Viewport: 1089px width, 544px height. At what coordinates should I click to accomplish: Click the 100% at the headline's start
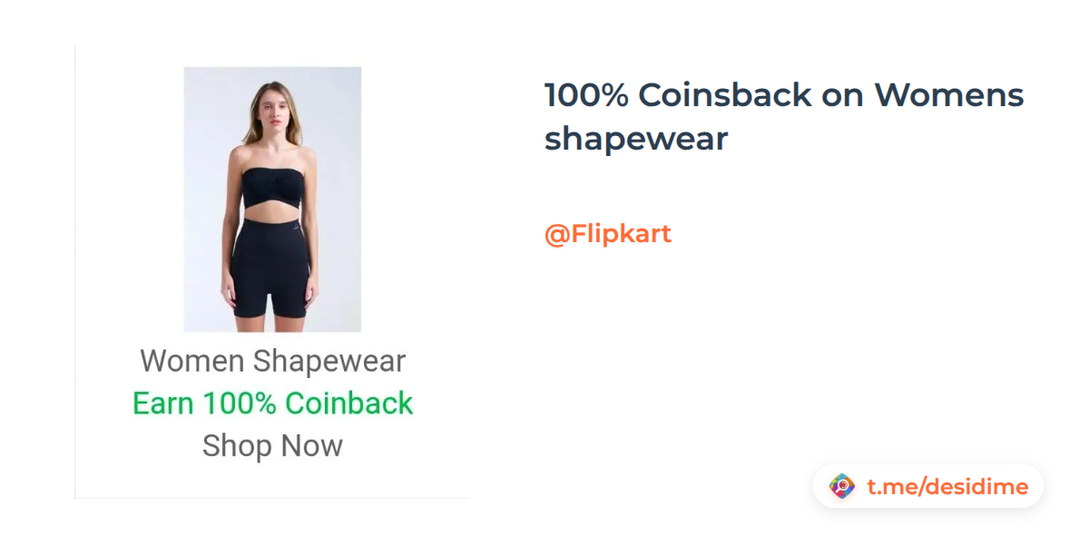pyautogui.click(x=585, y=94)
